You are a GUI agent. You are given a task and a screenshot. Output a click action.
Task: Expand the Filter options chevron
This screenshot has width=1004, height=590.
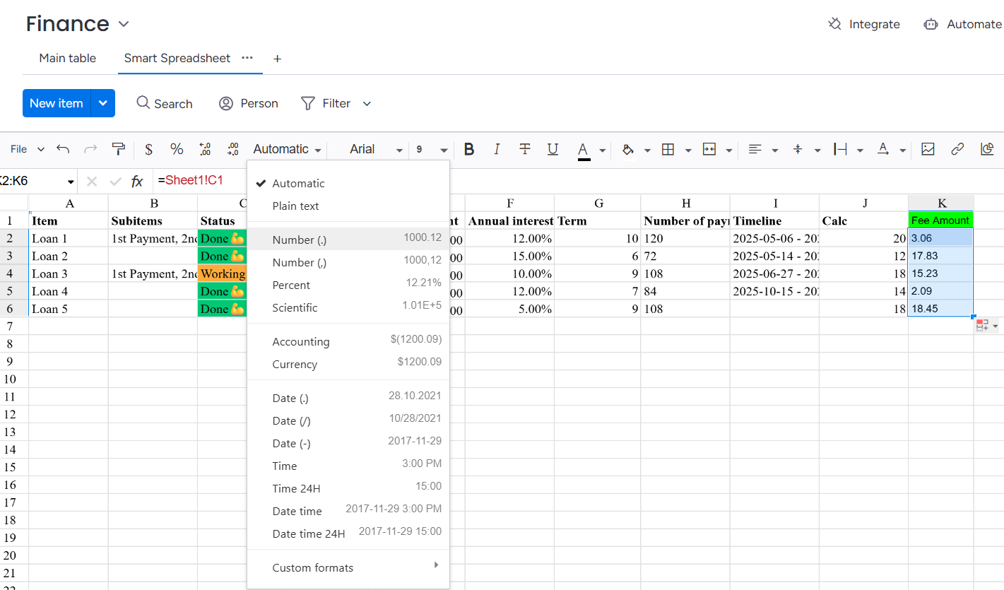point(367,104)
